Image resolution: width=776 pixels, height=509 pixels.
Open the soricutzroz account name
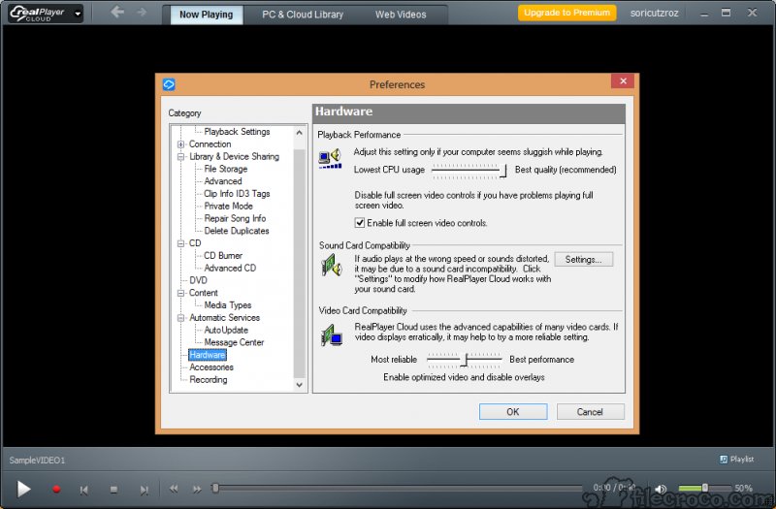pos(654,14)
